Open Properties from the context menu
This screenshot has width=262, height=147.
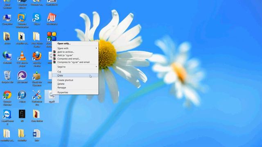(75, 93)
